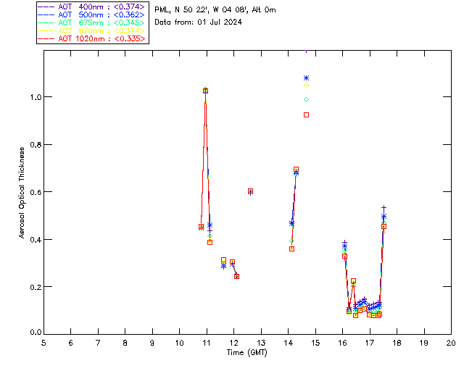Image resolution: width=464 pixels, height=371 pixels.
Task: Click the 15 hour x-axis label
Action: [315, 343]
